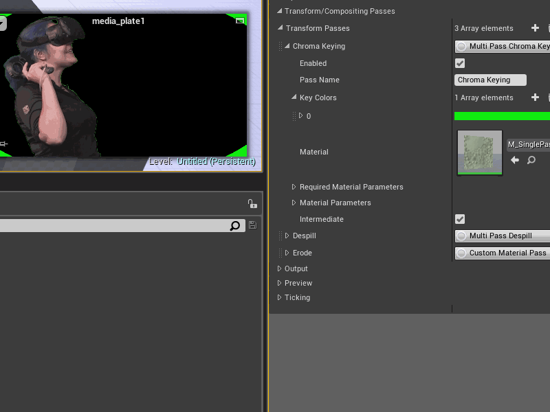Add element with the plus next to 3 Array elements
The image size is (550, 412).
[x=536, y=28]
